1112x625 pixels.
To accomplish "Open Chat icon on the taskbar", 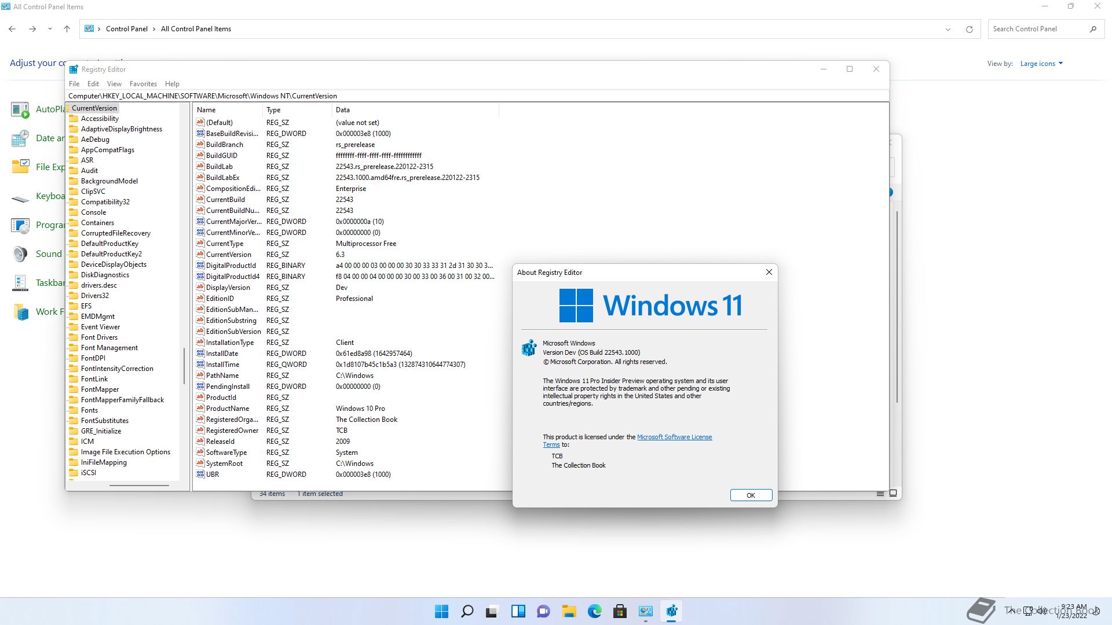I will tap(543, 611).
